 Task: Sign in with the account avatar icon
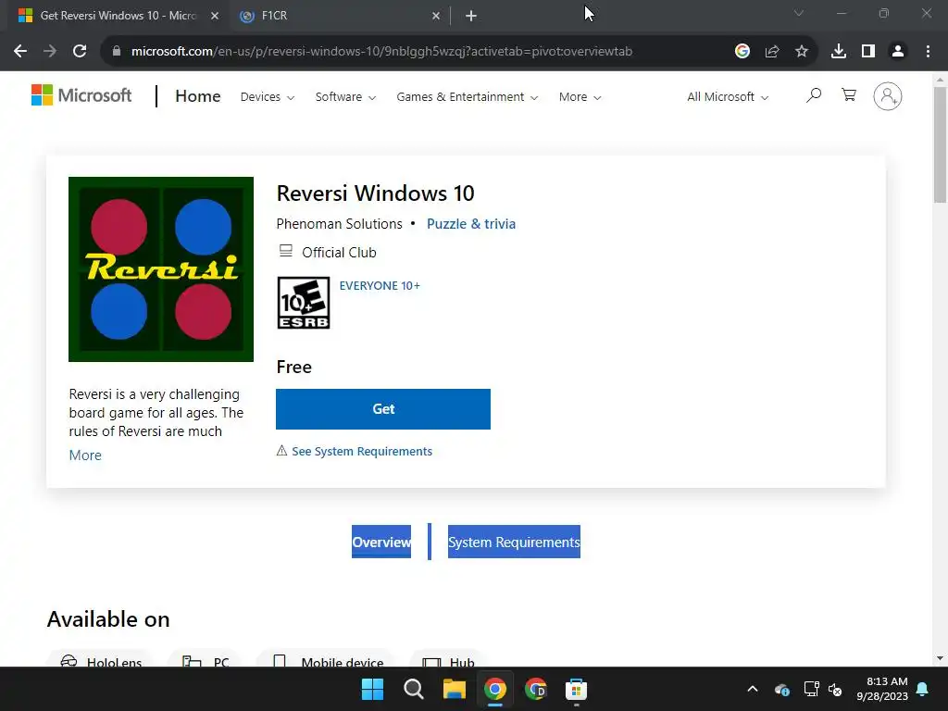pos(888,96)
